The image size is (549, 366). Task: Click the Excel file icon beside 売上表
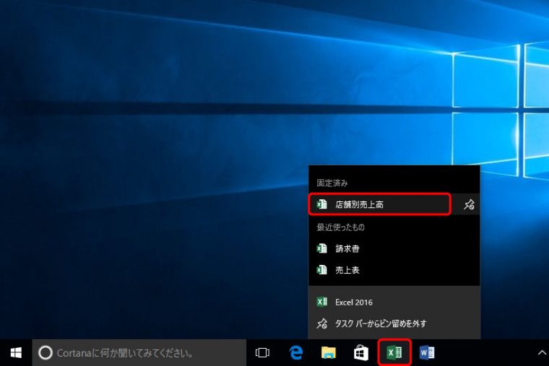[321, 270]
